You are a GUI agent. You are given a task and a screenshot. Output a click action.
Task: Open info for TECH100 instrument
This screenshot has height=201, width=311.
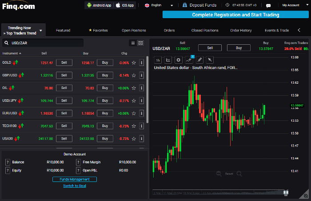[141, 126]
